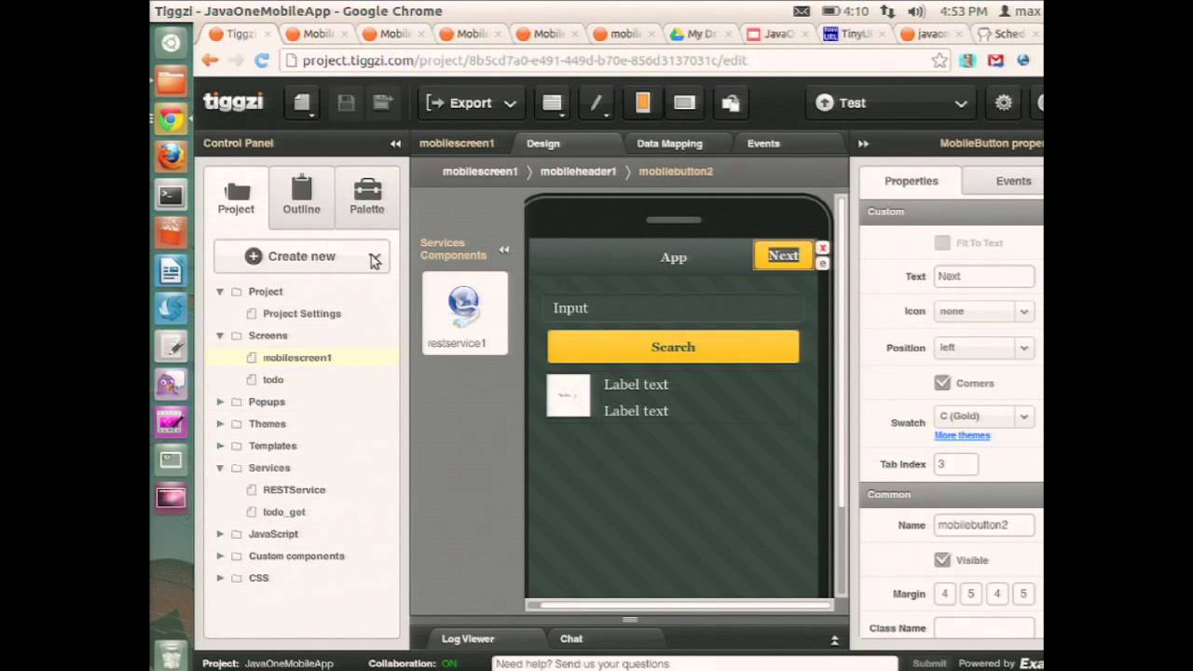Collapse the Control Panel arrows
Viewport: 1193px width, 671px height.
coord(395,144)
